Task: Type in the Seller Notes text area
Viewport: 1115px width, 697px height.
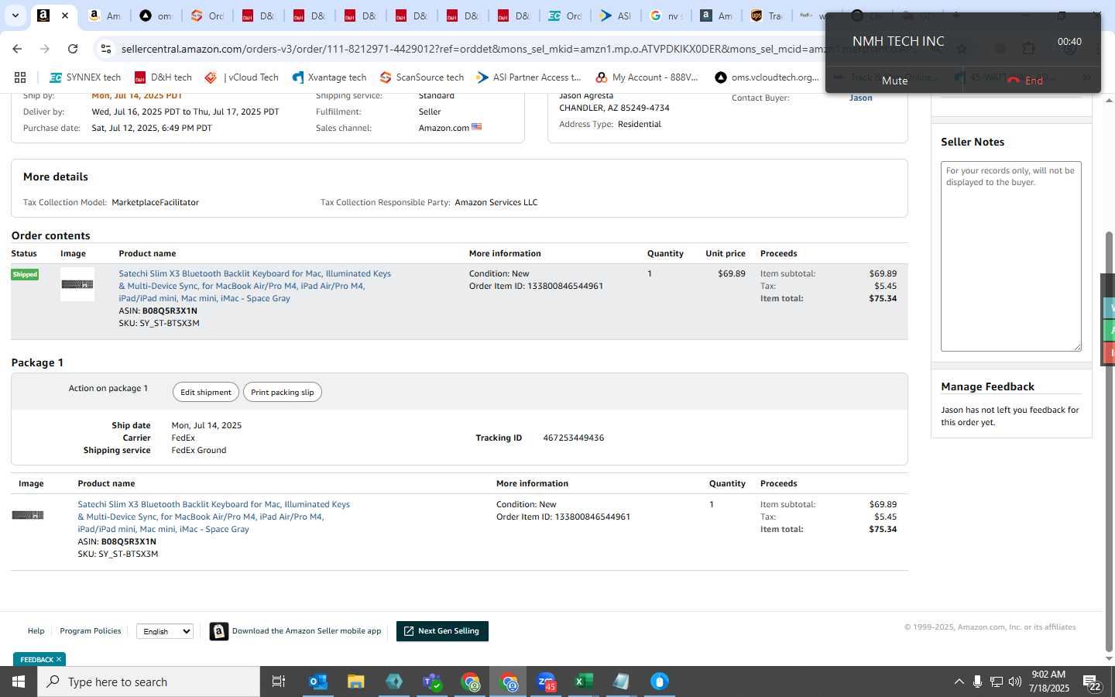Action: 1010,256
